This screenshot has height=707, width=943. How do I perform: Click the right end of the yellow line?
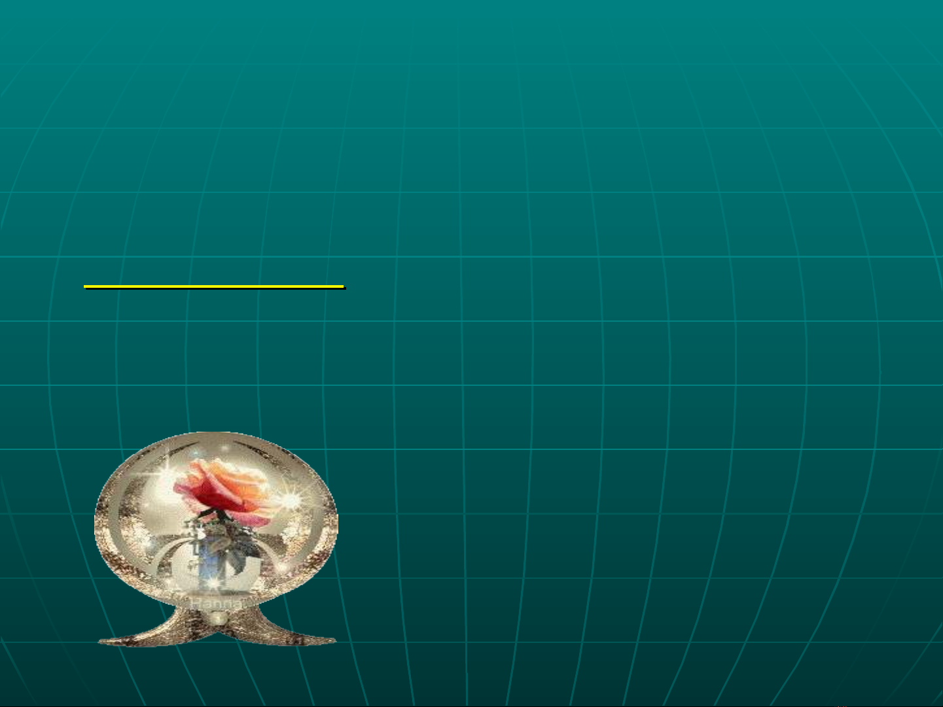click(341, 286)
